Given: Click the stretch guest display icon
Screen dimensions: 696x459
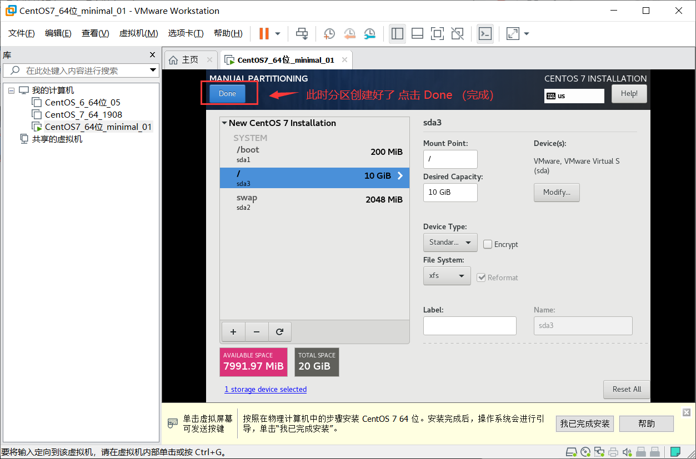Looking at the screenshot, I should [x=513, y=34].
